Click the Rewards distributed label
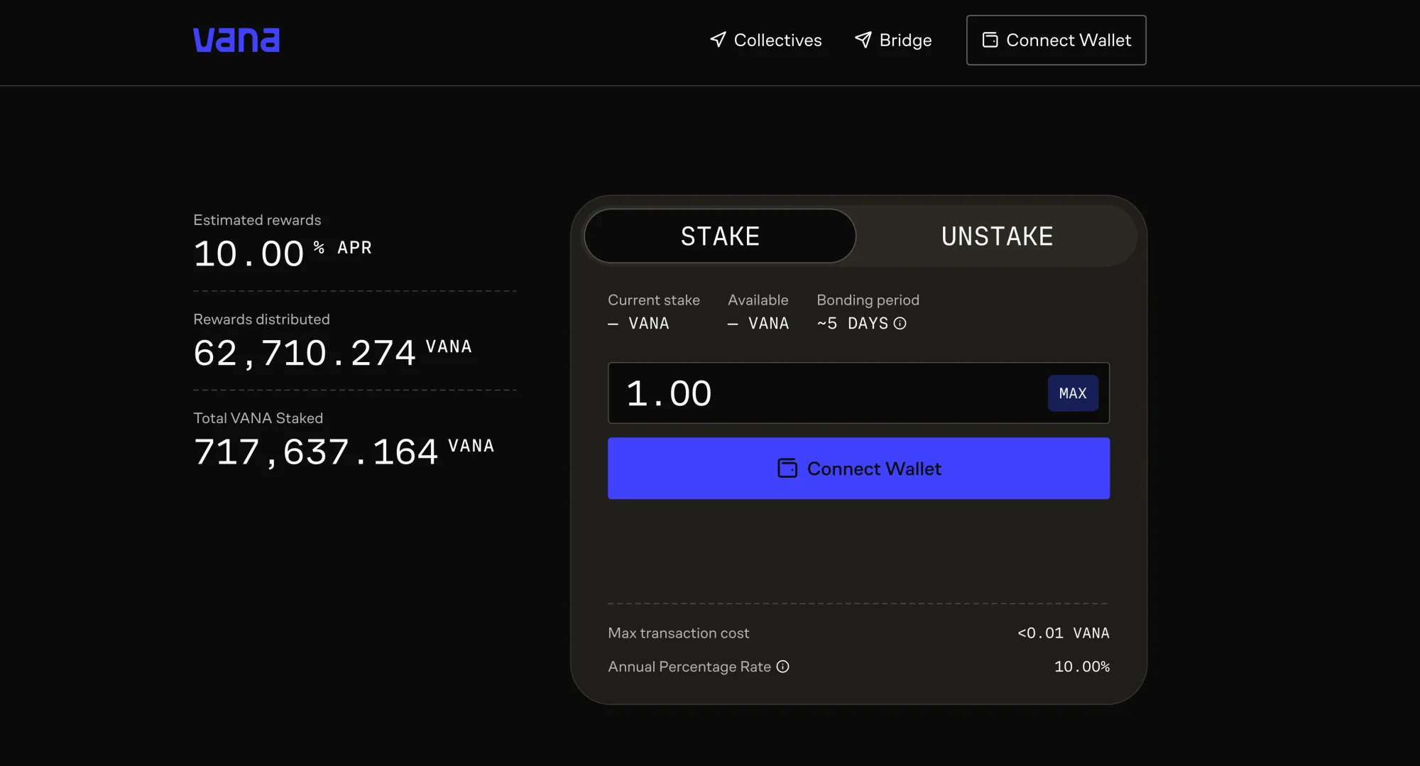 point(261,319)
